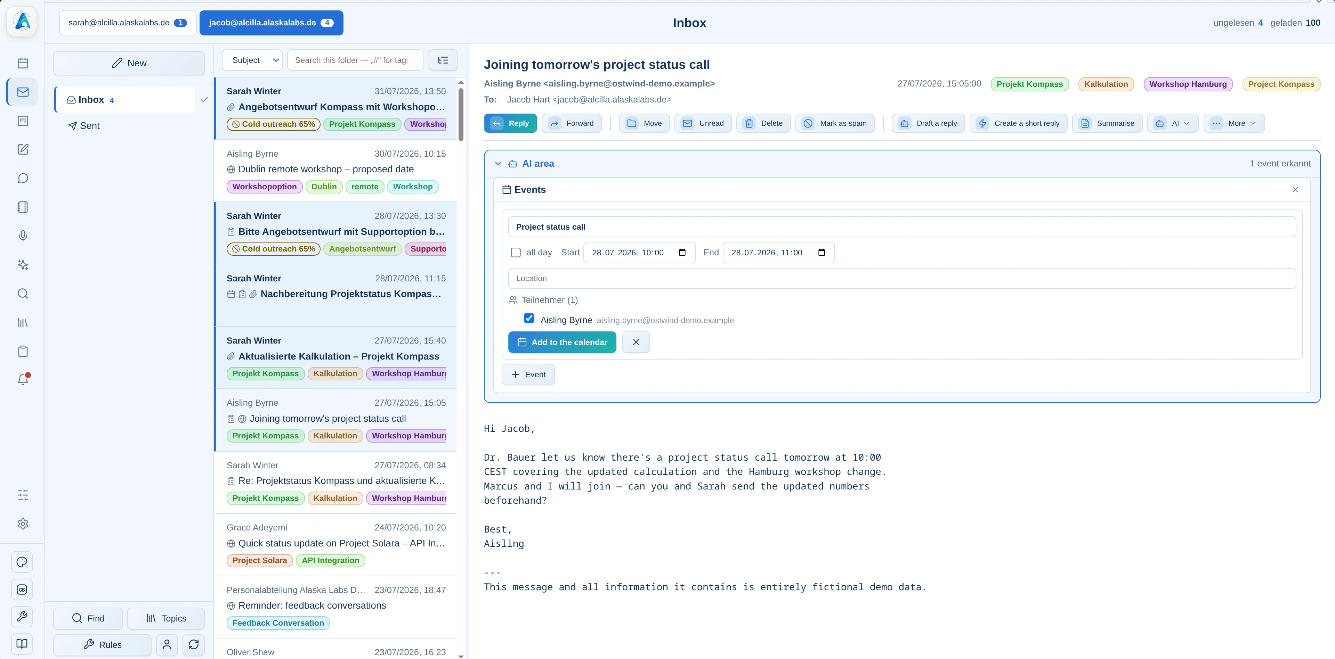Click Draft a reply

click(928, 123)
